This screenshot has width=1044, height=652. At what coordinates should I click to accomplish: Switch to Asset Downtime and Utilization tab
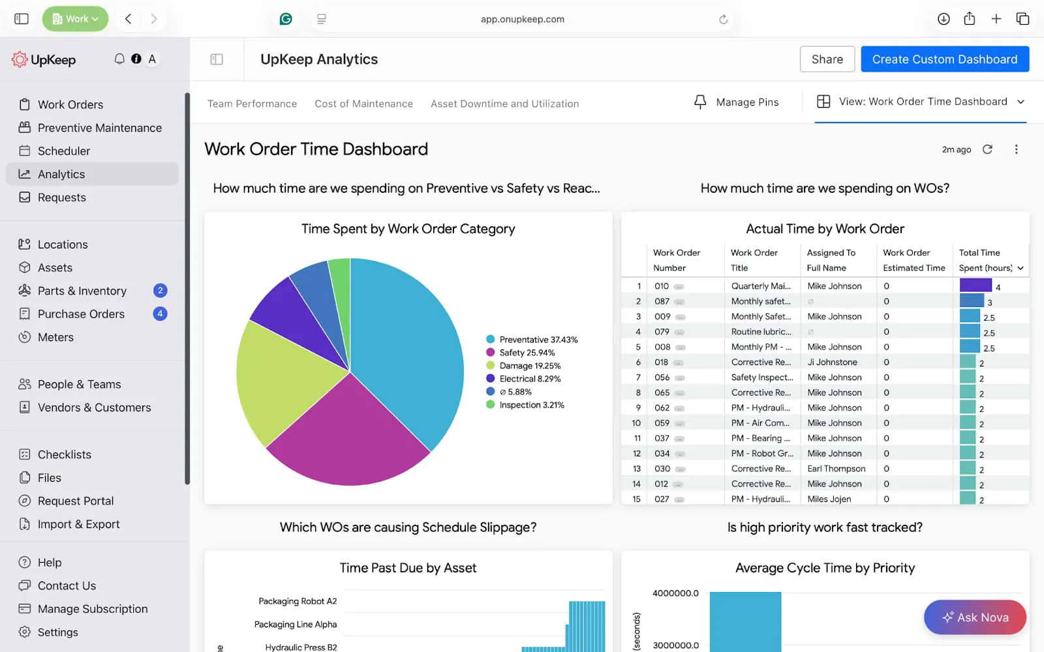pyautogui.click(x=504, y=104)
